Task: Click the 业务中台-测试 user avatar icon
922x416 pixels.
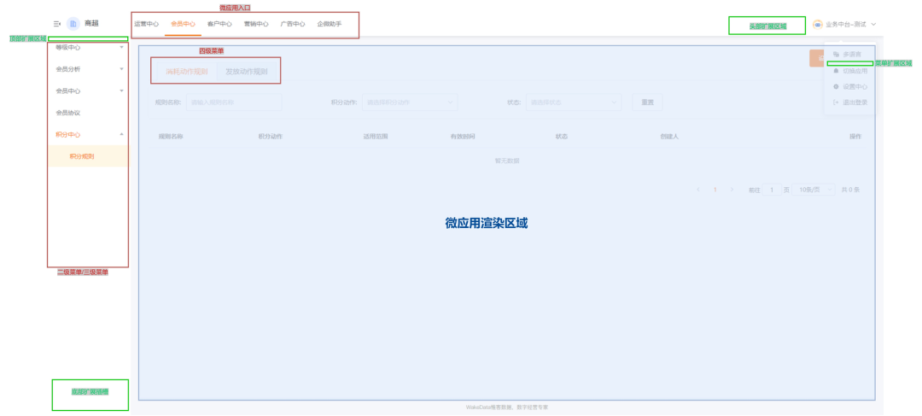Action: tap(817, 25)
